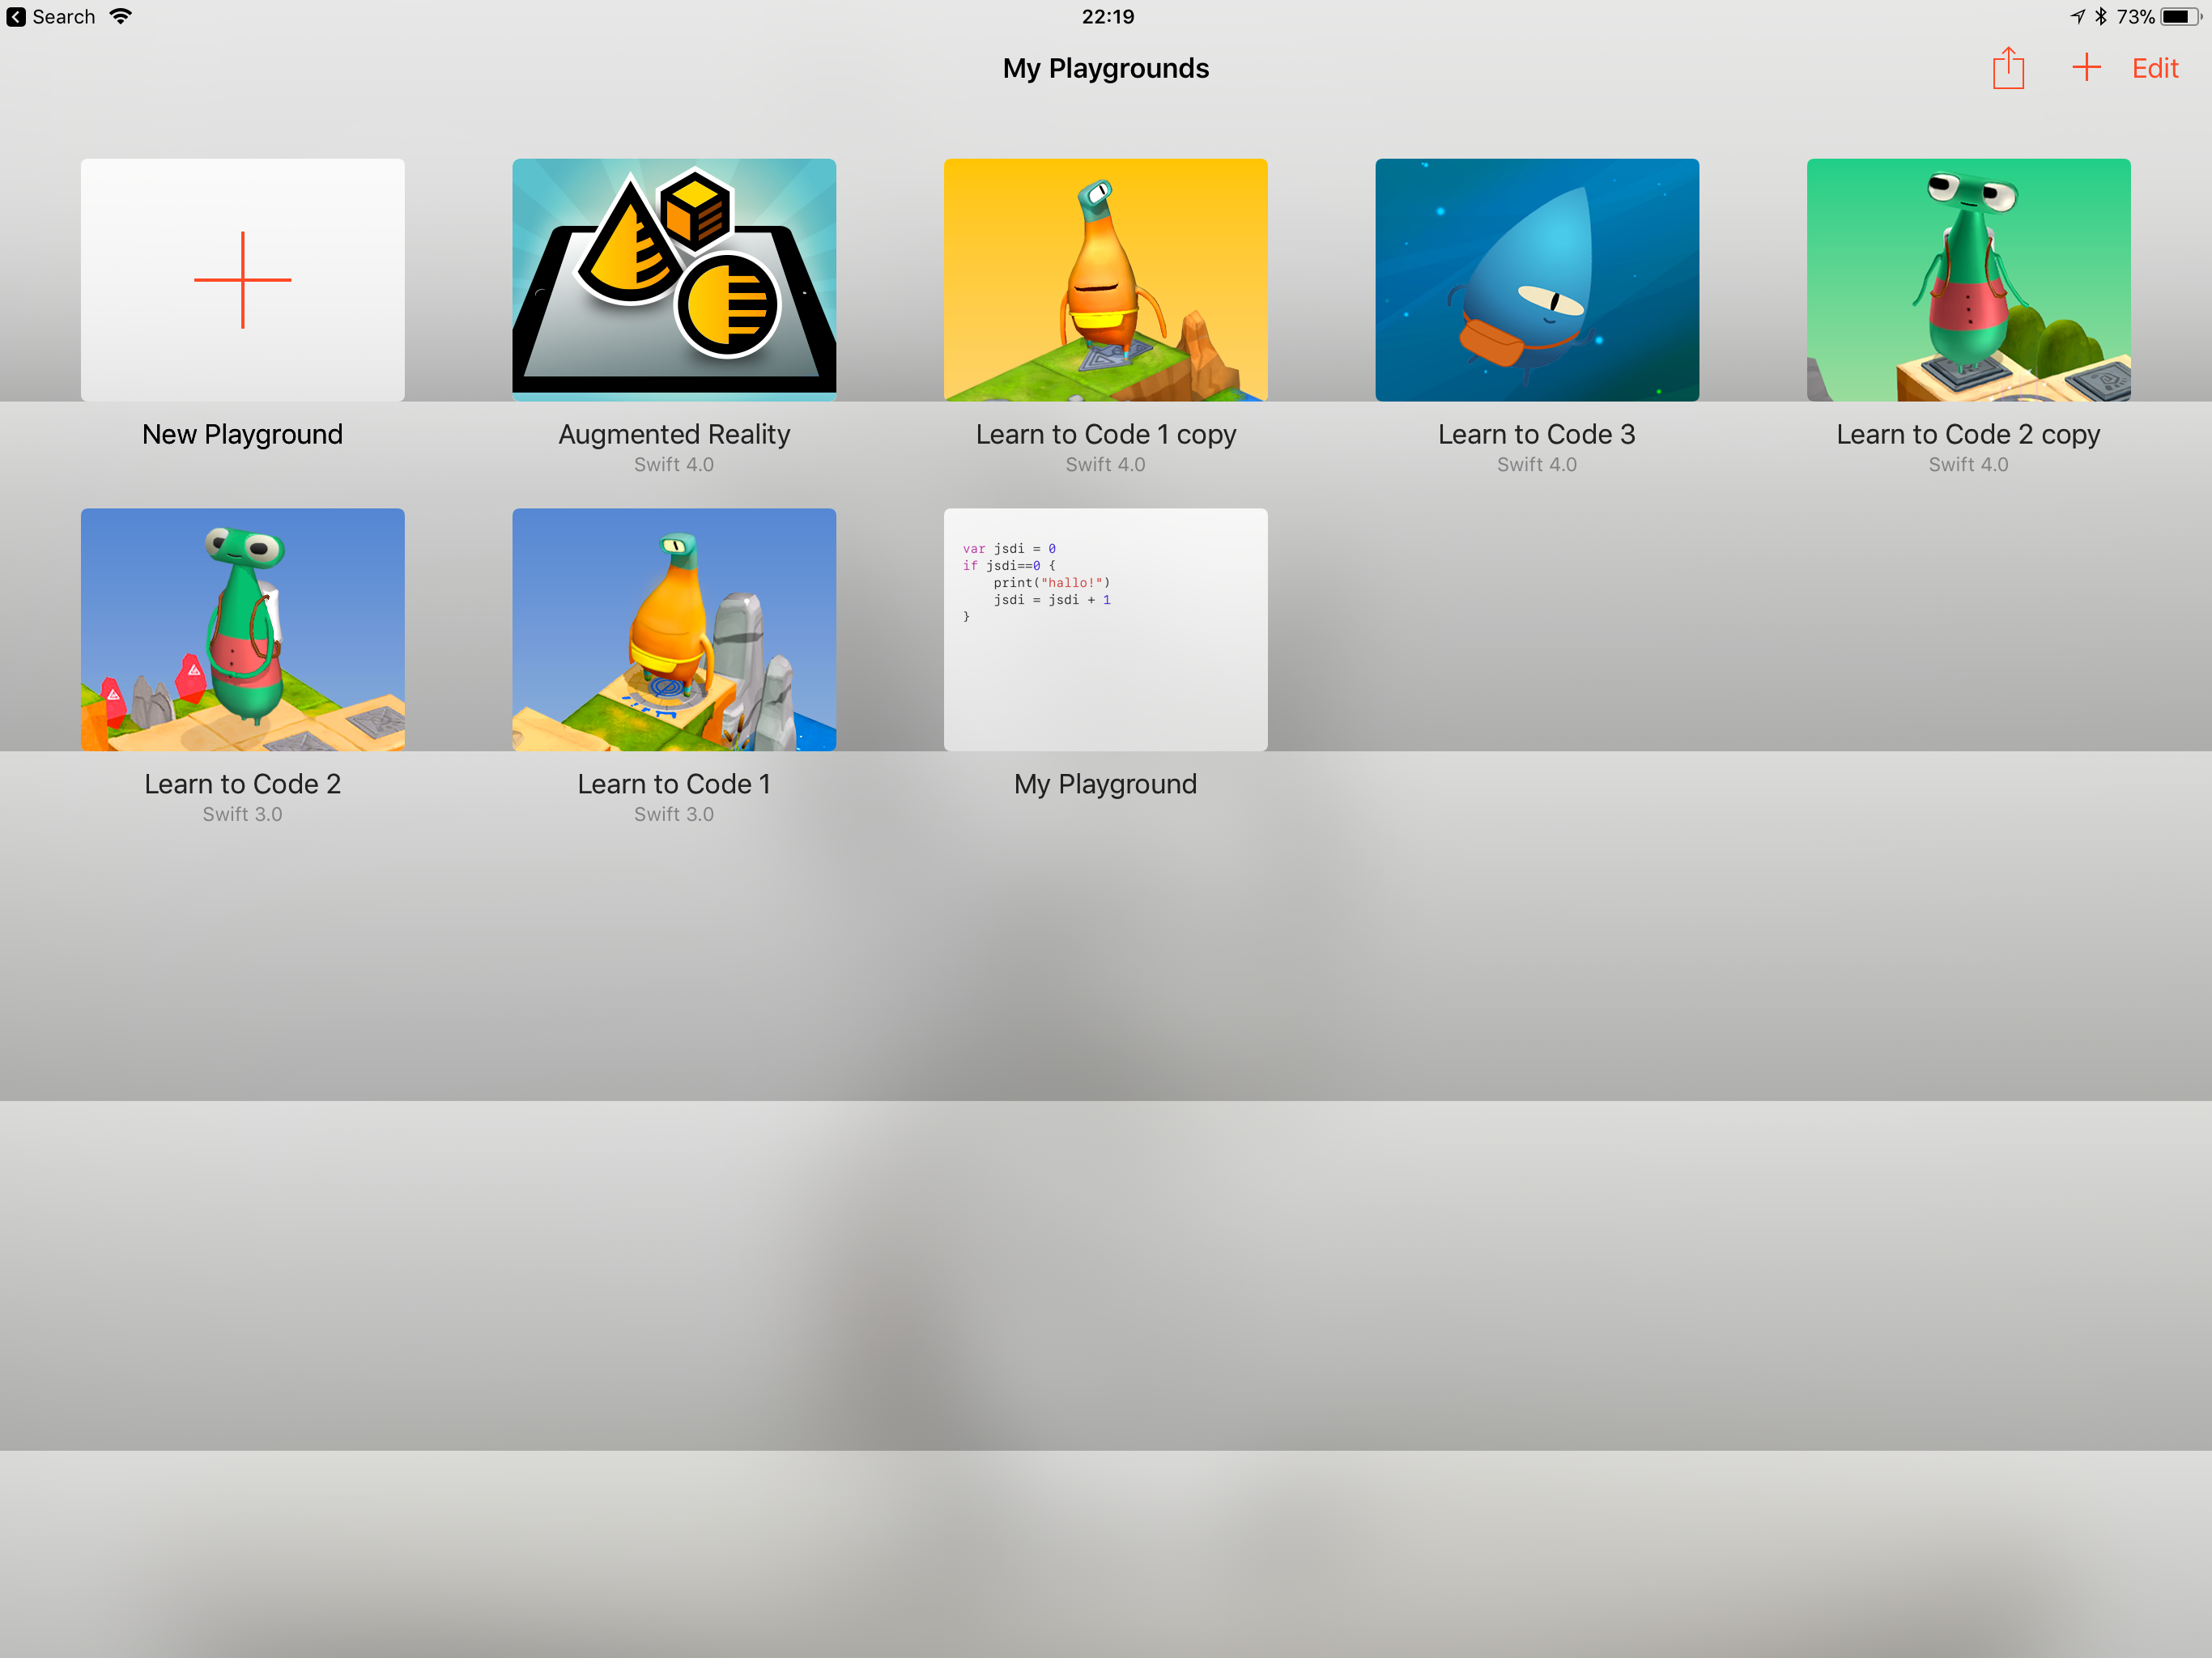The height and width of the screenshot is (1658, 2212).
Task: Select the 'Learn to Code 1 copy' title
Action: click(x=1106, y=434)
